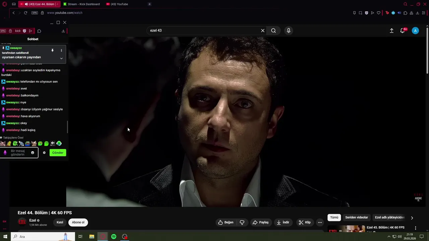Open ad blocker shield in main toolbar
Image resolution: width=429 pixels, height=241 pixels.
366,13
